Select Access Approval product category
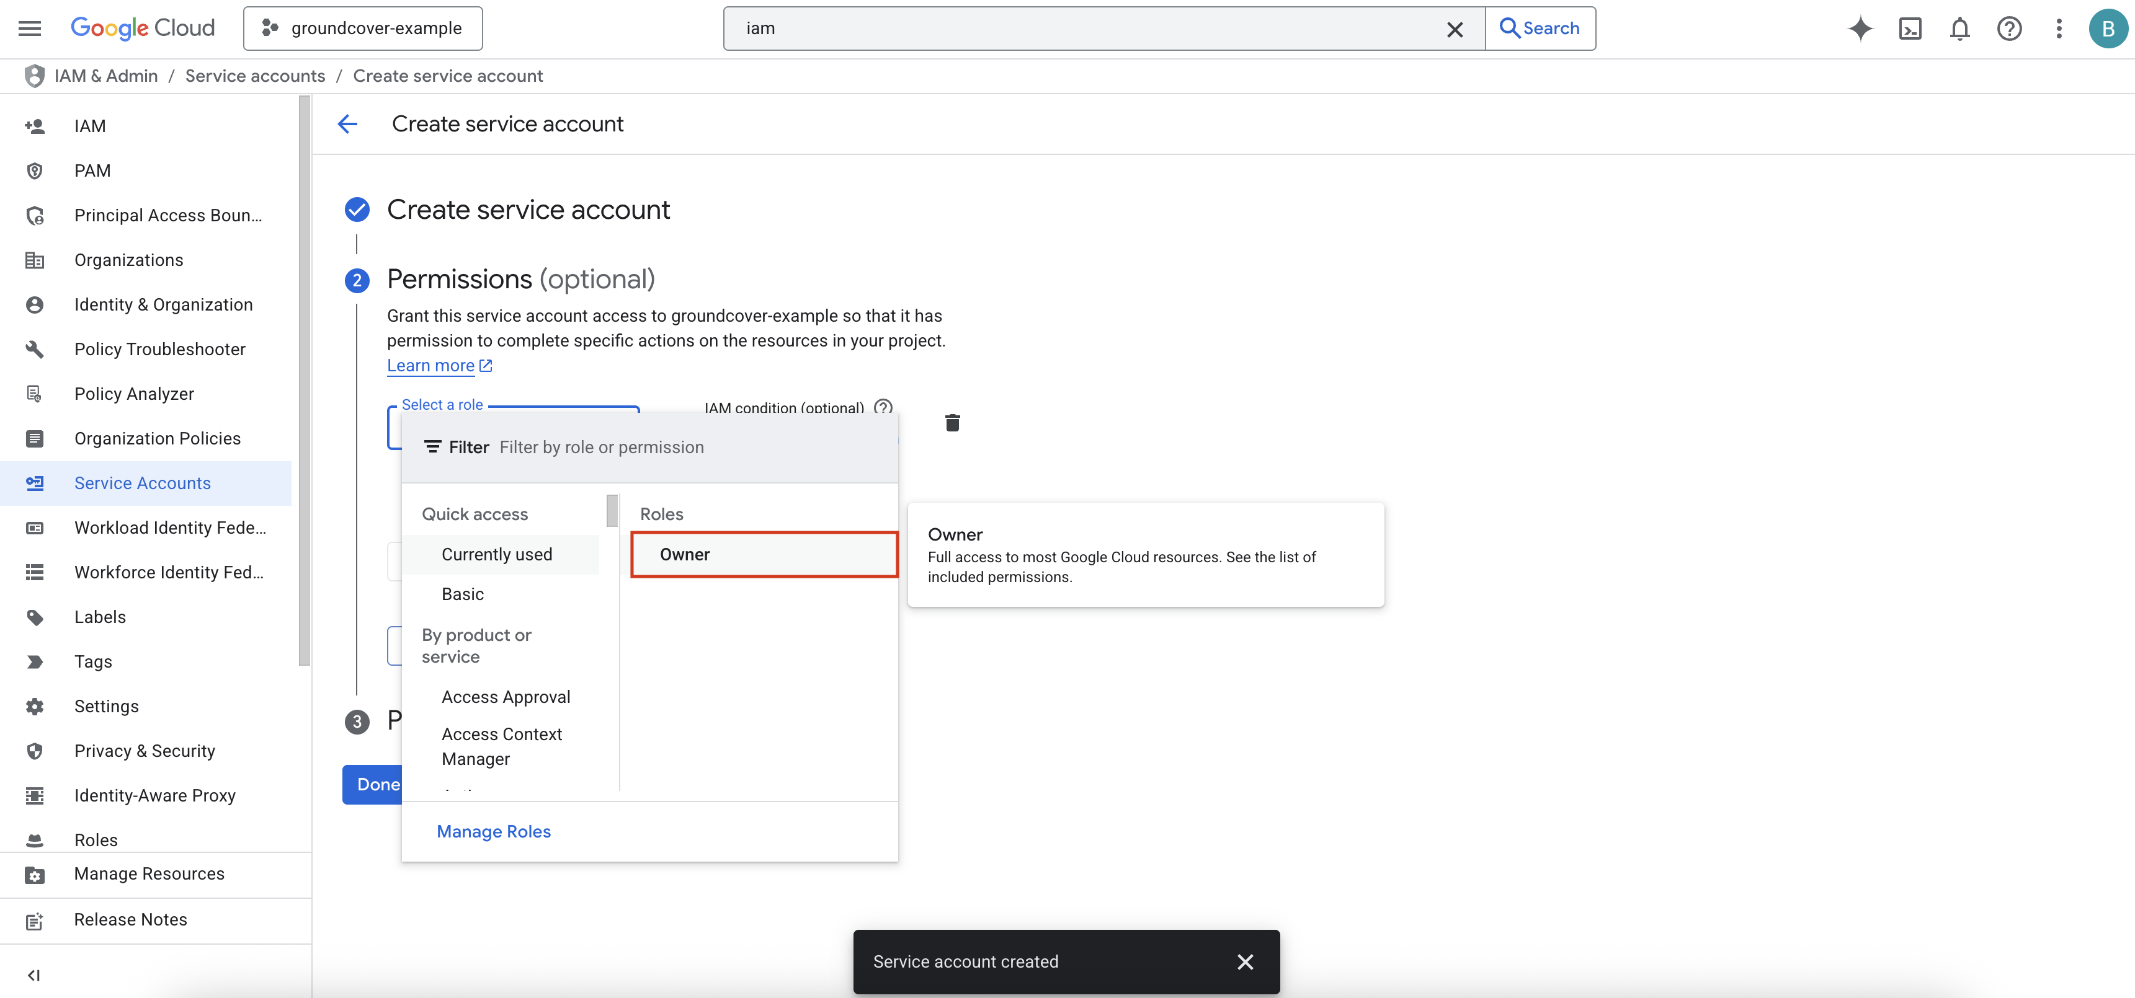The height and width of the screenshot is (998, 2135). pos(506,697)
